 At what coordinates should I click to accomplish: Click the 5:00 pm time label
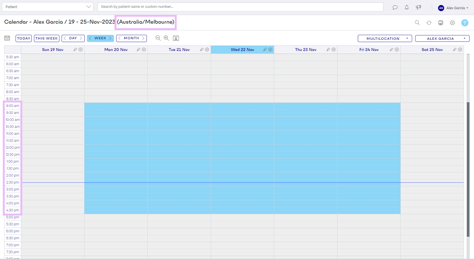pyautogui.click(x=13, y=217)
